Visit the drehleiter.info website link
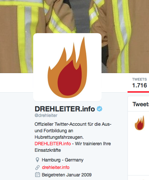The width and height of the screenshot is (149, 180). 56,167
